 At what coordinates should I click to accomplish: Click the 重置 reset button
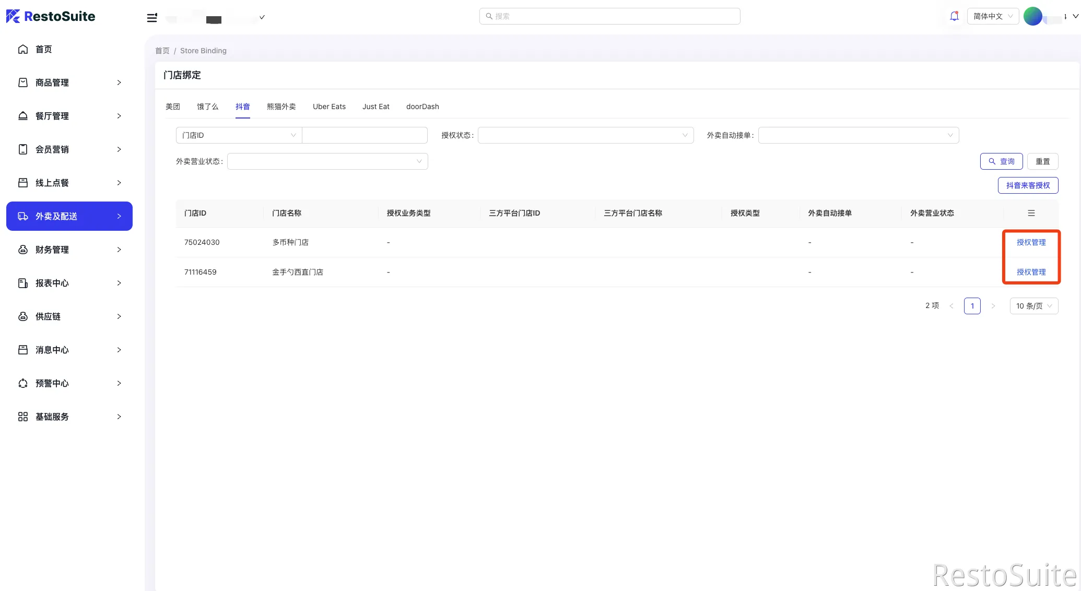[x=1042, y=161]
